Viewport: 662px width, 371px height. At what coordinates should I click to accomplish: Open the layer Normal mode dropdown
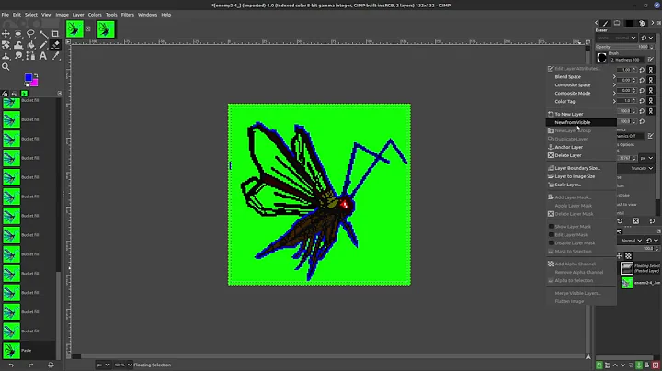click(x=632, y=241)
